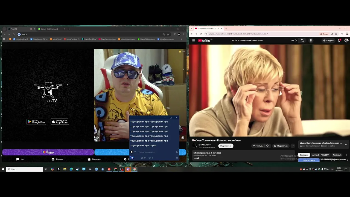Image resolution: width=350 pixels, height=197 pixels.
Task: Open the Windows Start menu
Action: pyautogui.click(x=3, y=169)
